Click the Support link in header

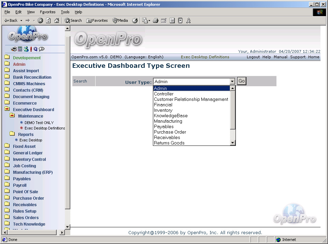click(x=298, y=57)
